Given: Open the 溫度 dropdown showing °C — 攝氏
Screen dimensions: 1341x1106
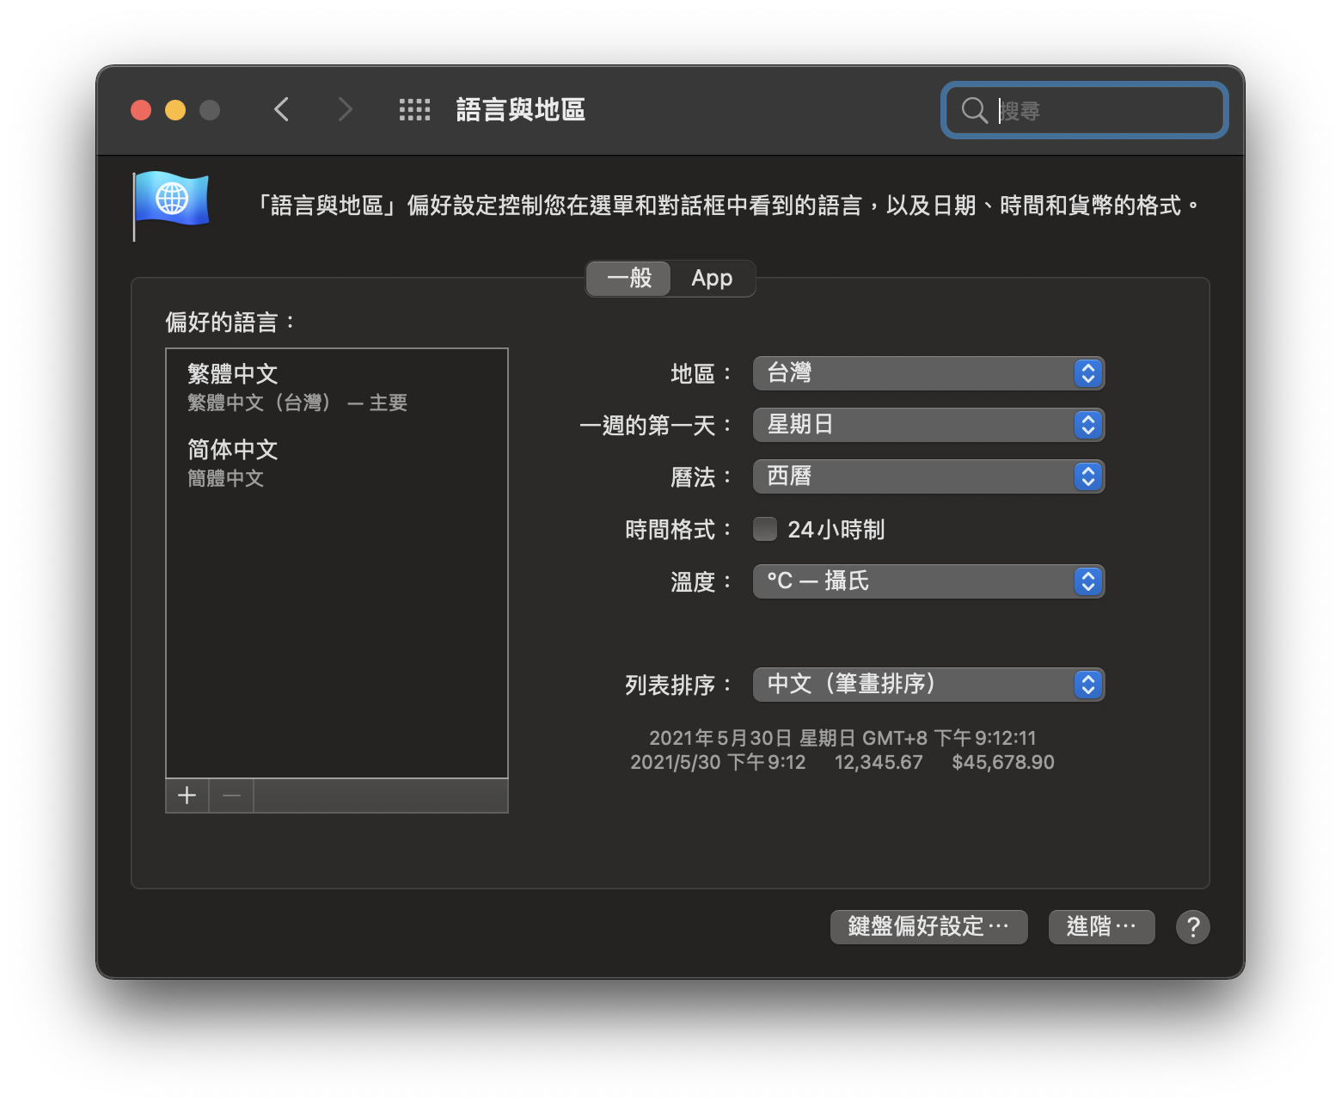Looking at the screenshot, I should (928, 581).
